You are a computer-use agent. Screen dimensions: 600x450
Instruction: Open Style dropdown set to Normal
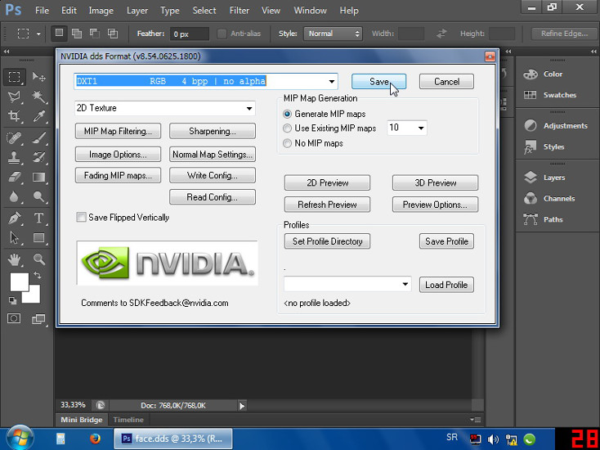pos(333,34)
